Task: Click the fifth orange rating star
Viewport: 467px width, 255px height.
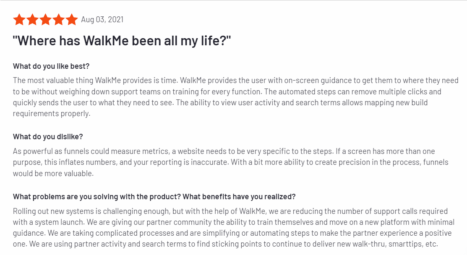Action: click(x=72, y=20)
